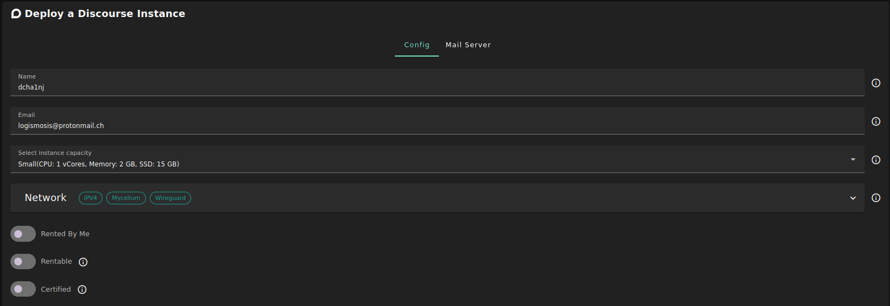Screen dimensions: 890x306
Task: Click the Wireguard network chip
Action: click(x=170, y=198)
